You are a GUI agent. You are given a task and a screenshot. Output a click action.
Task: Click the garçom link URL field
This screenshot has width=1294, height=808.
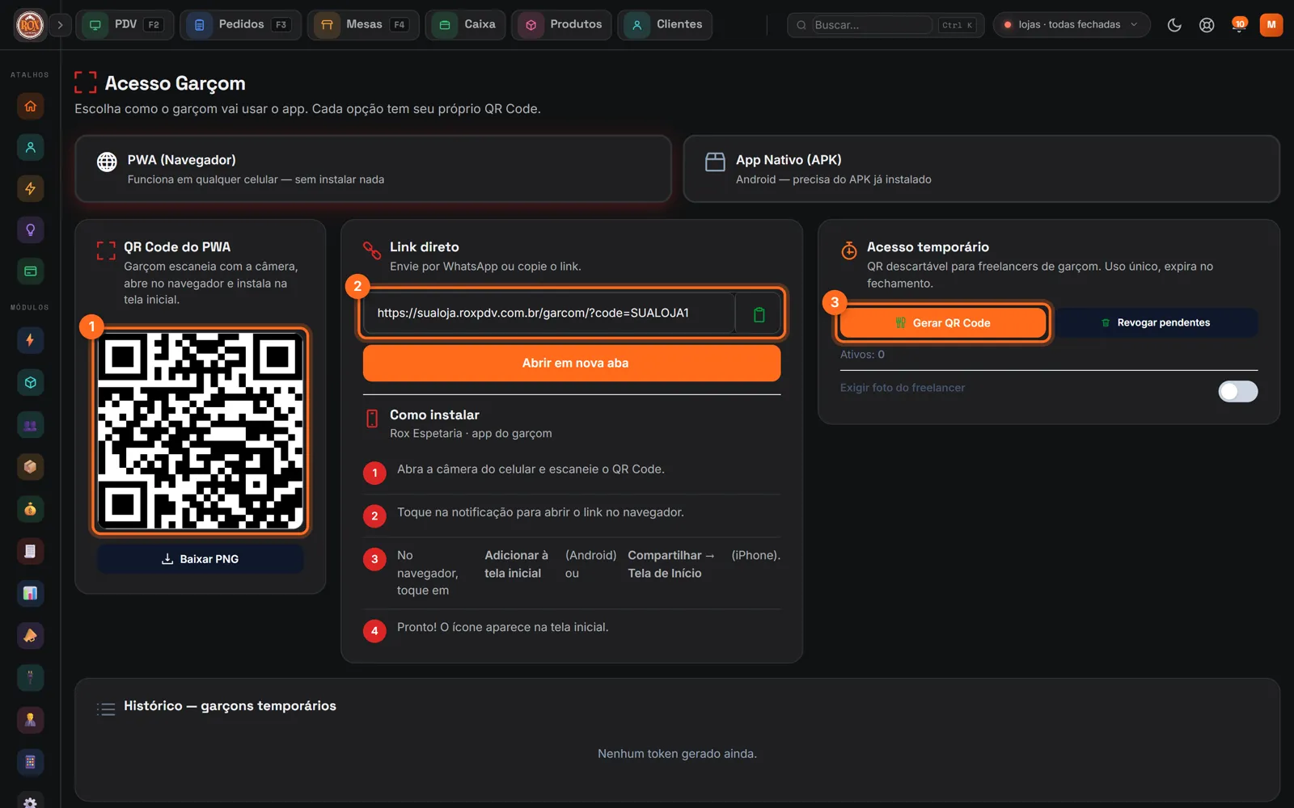pos(549,314)
